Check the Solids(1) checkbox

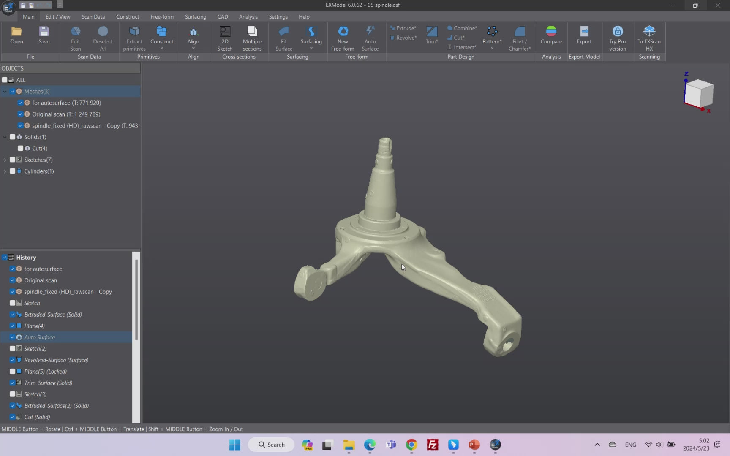13,137
